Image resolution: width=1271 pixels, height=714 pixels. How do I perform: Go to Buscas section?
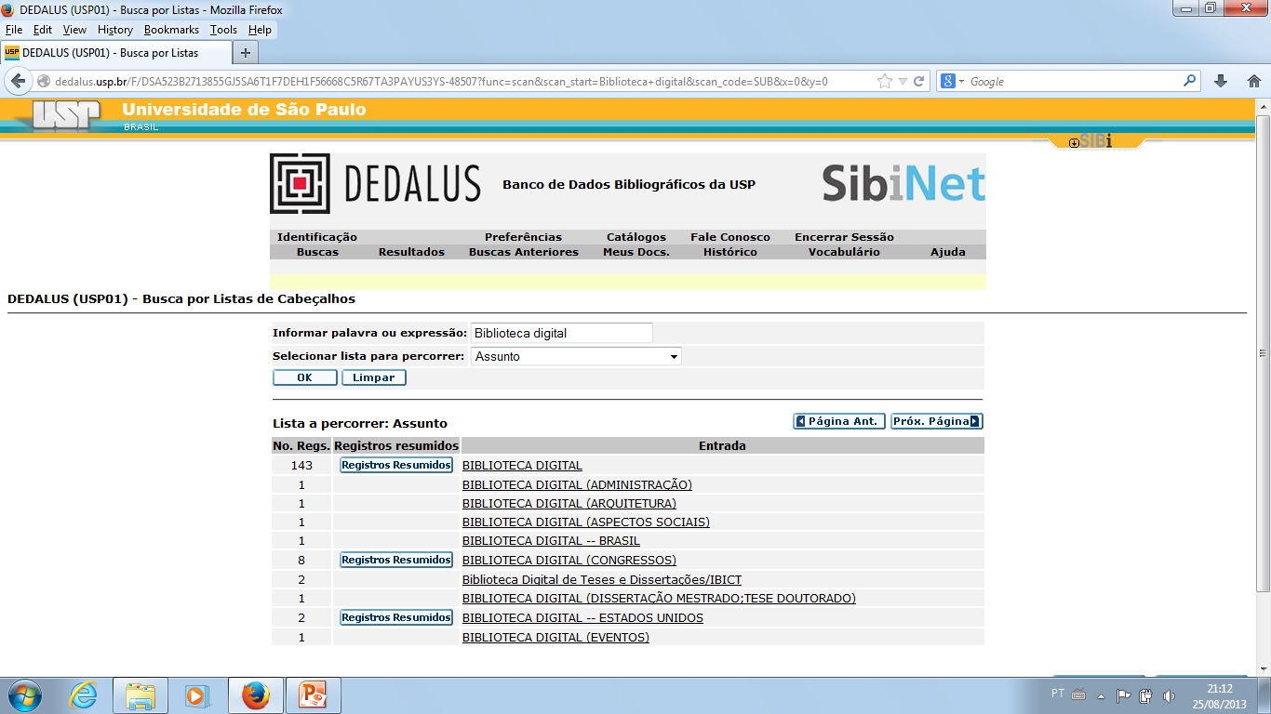pyautogui.click(x=317, y=252)
